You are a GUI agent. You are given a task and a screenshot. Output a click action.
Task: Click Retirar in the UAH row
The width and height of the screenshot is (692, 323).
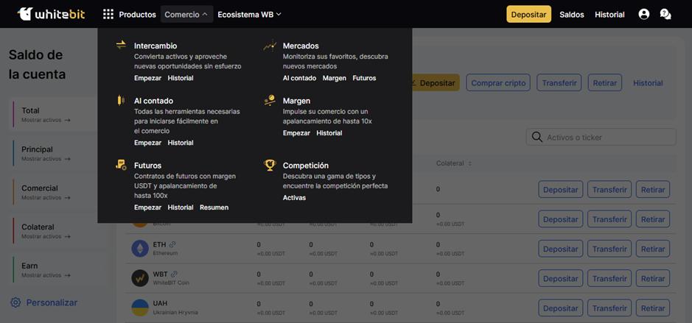point(653,308)
